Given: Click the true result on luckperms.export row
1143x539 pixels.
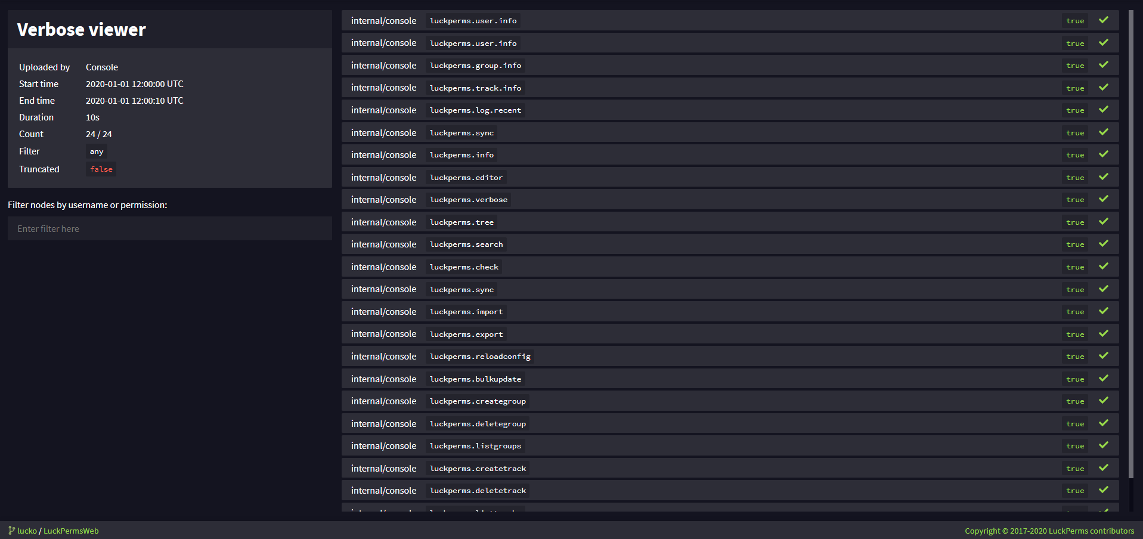Looking at the screenshot, I should 1075,334.
